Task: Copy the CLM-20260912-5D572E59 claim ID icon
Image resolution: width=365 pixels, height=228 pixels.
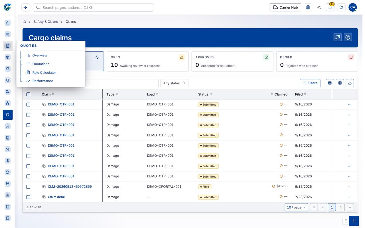Action: 44,187
